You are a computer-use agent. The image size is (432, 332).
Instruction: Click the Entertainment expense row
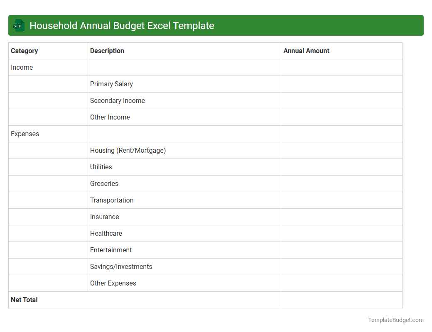111,250
